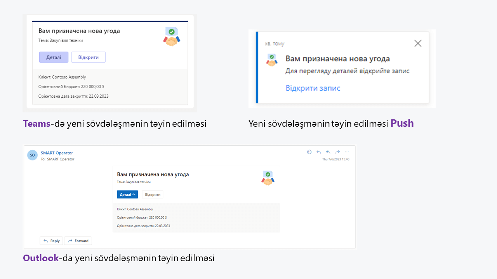Click the handshake icon in the Teams card
497x279 pixels.
pyautogui.click(x=172, y=37)
